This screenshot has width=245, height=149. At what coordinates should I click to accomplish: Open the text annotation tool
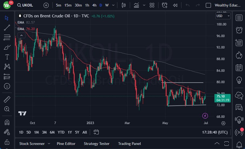[7, 57]
